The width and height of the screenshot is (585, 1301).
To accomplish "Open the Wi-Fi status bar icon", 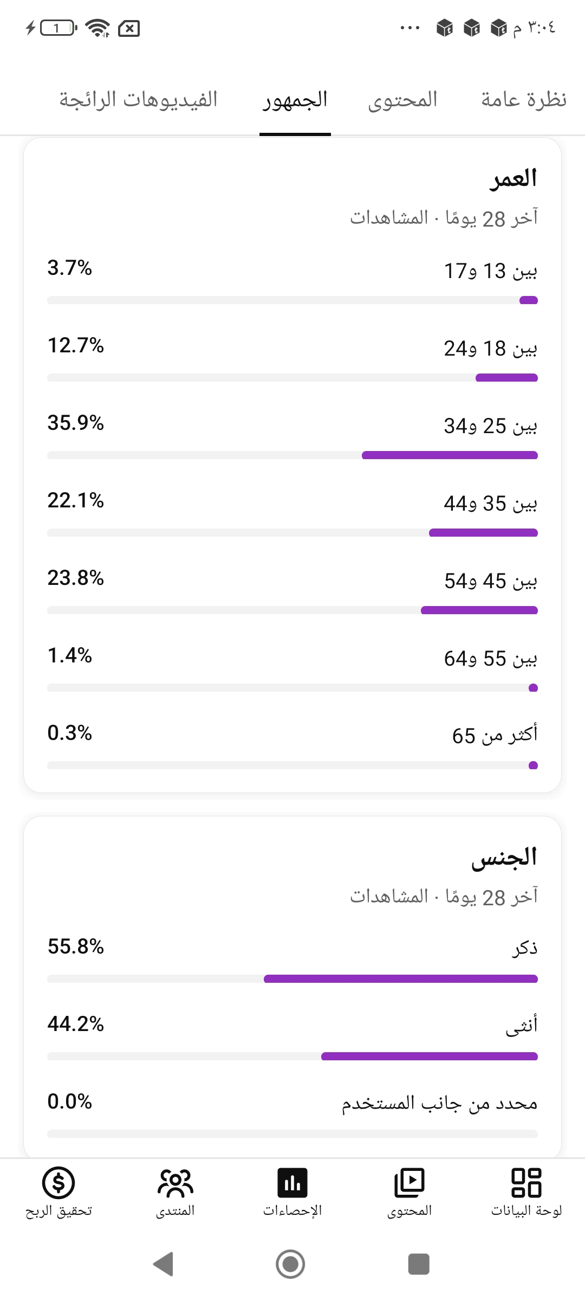I will [x=98, y=28].
